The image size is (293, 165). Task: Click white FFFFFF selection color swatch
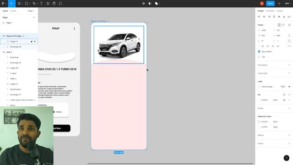(259, 127)
